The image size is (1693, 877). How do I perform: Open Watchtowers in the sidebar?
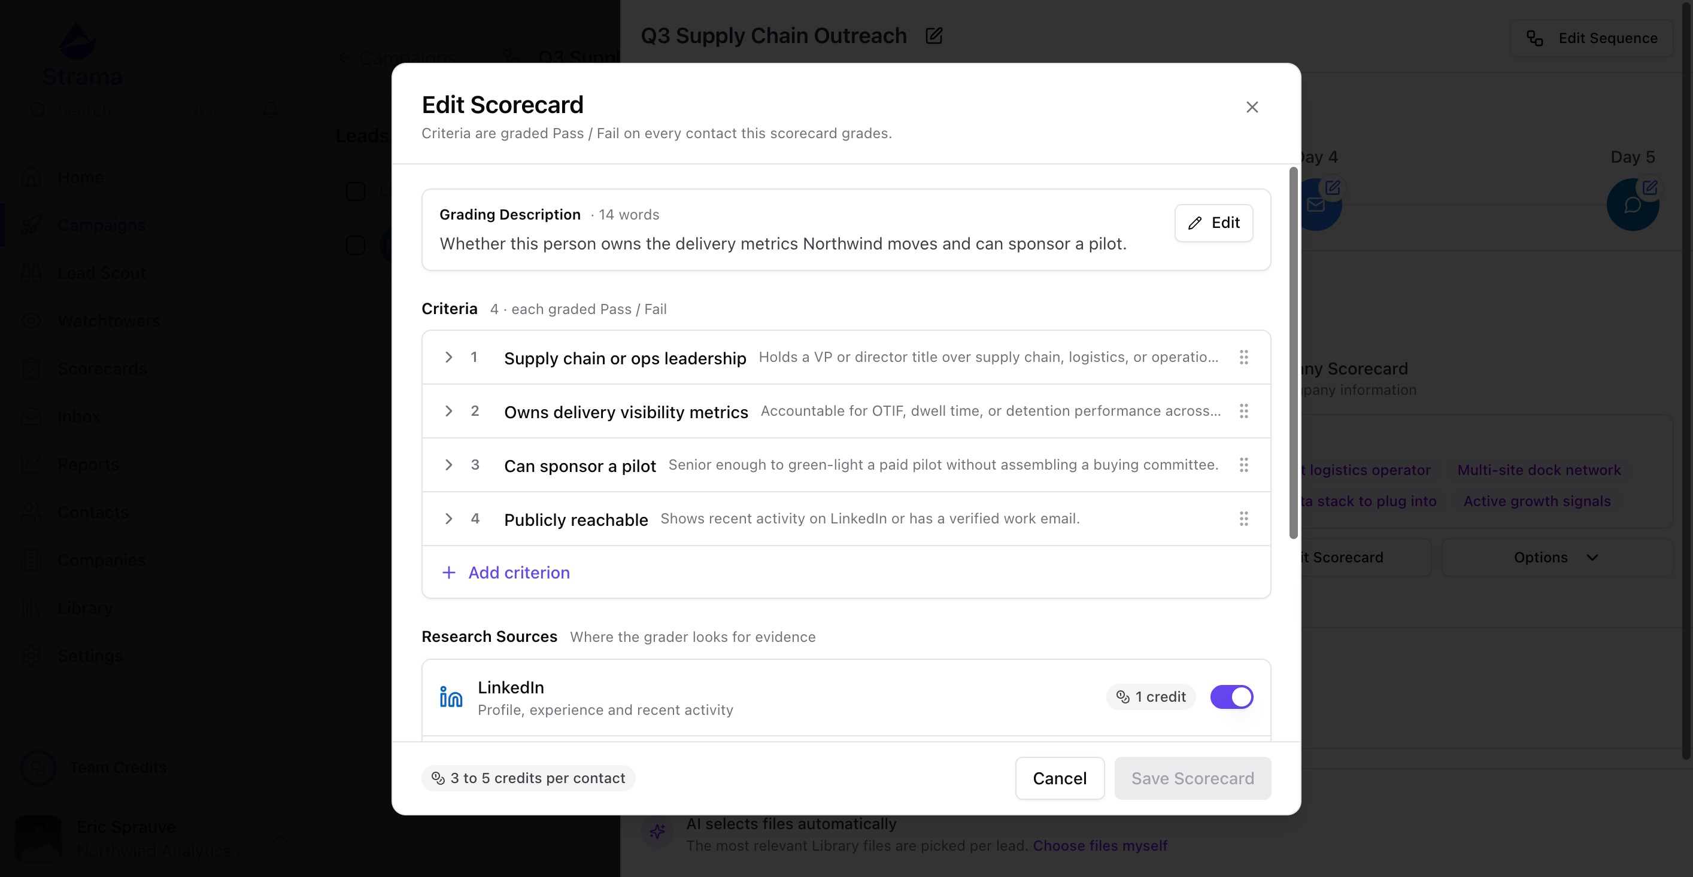coord(108,321)
